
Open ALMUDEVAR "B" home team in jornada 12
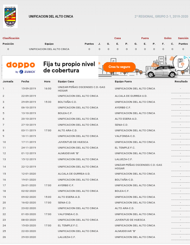coord(68,153)
